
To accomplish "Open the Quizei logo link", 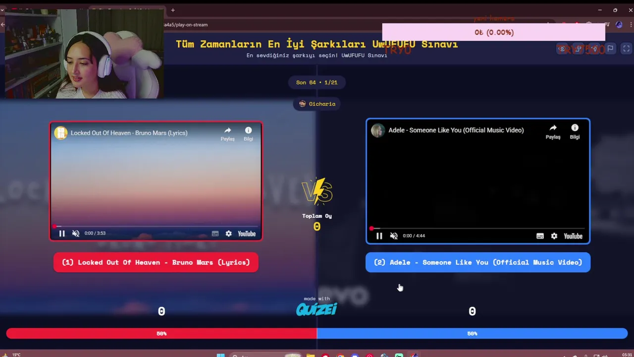I will pyautogui.click(x=317, y=309).
